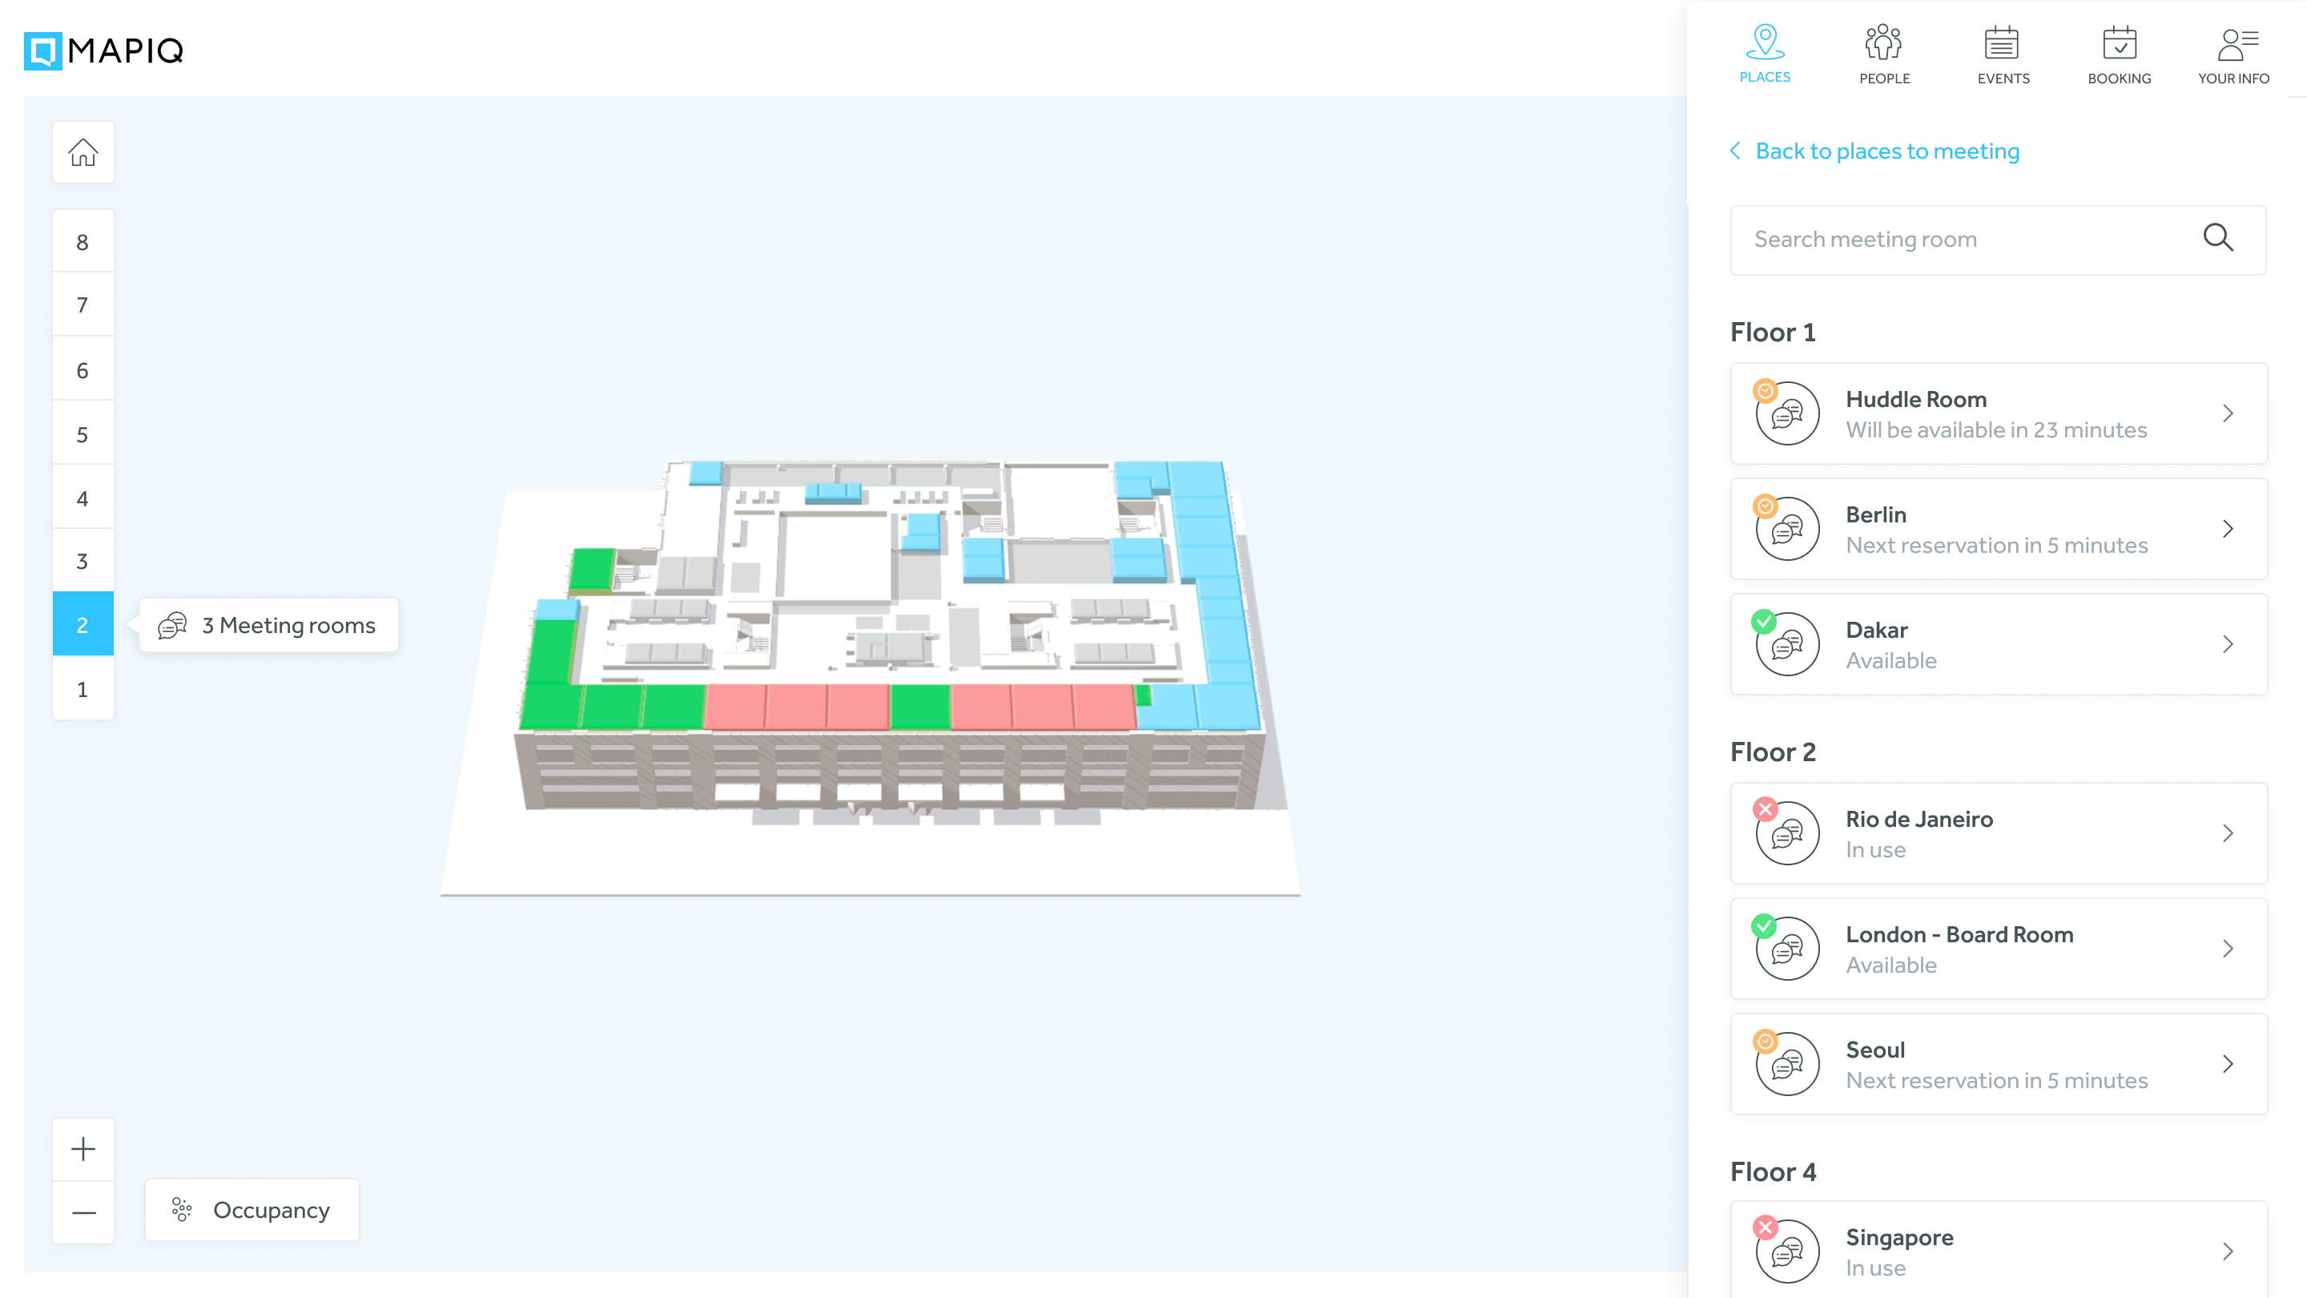The width and height of the screenshot is (2307, 1298).
Task: Click Back to places to meeting link
Action: coord(1874,151)
